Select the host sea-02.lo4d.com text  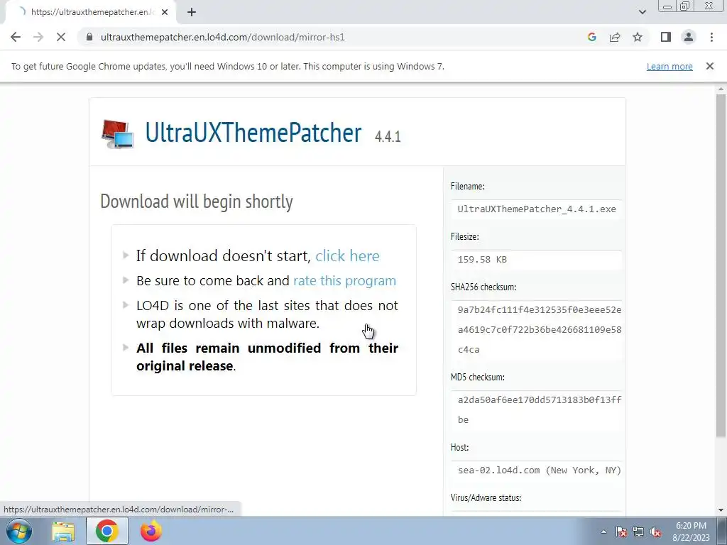pyautogui.click(x=540, y=470)
